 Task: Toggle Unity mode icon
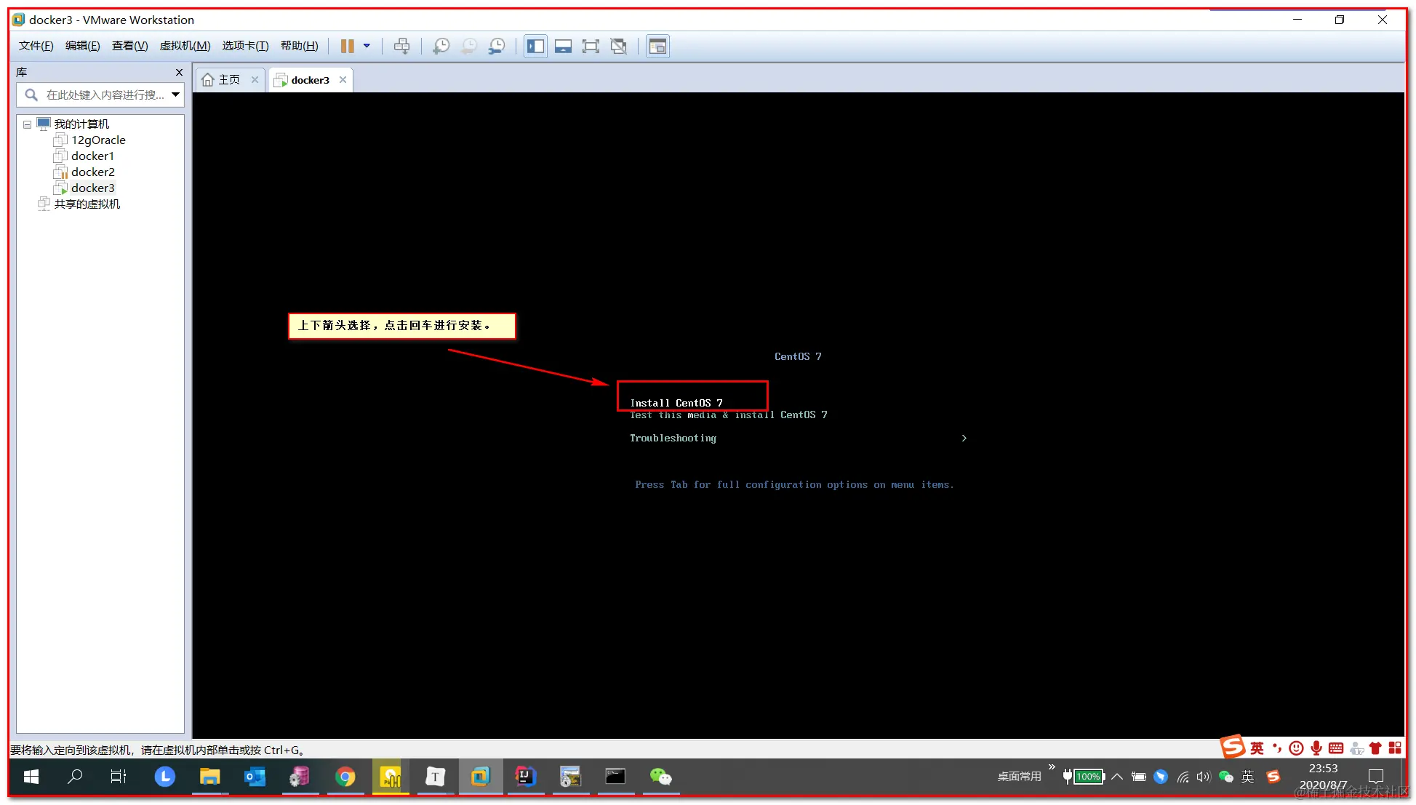click(619, 47)
